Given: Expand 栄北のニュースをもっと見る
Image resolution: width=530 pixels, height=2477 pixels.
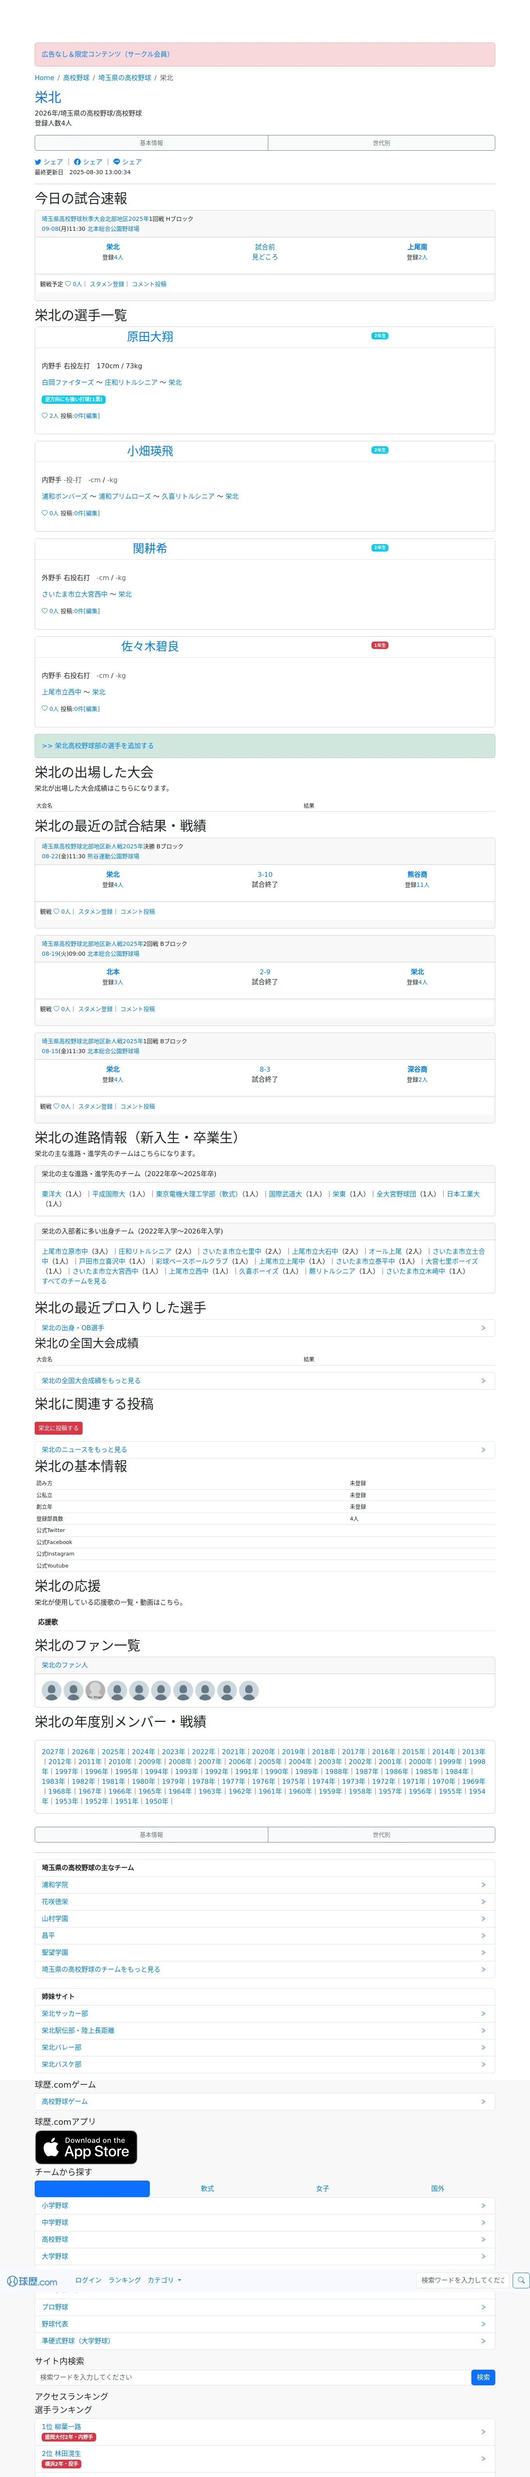Looking at the screenshot, I should point(265,1449).
